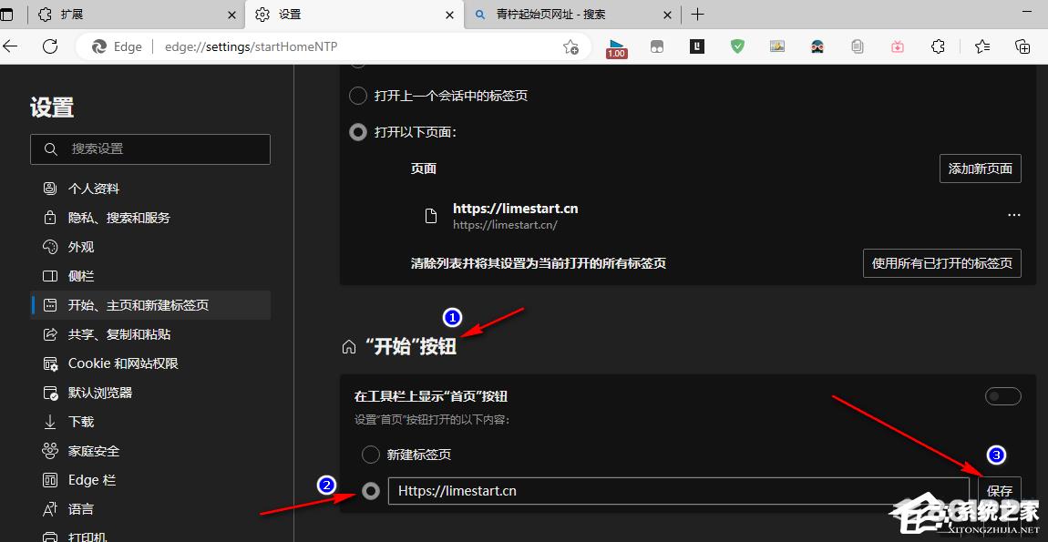This screenshot has width=1048, height=542.
Task: Toggle 在工具栏上显示“首页”按钮 switch
Action: [x=1003, y=396]
